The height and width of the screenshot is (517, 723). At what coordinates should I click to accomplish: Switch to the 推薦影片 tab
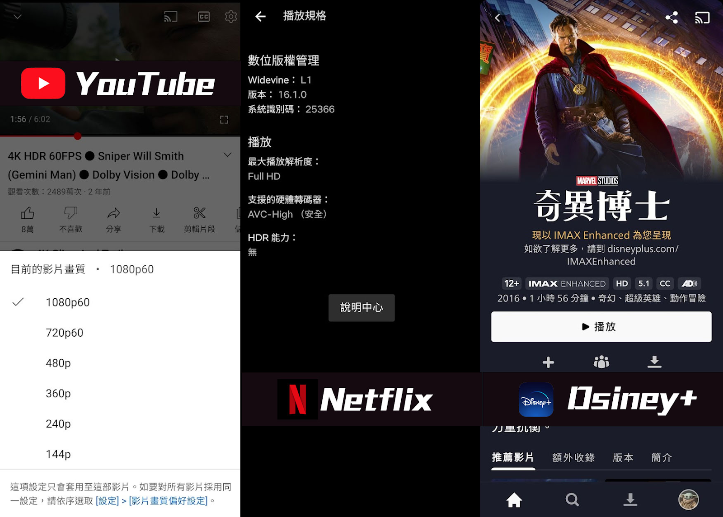click(x=513, y=457)
